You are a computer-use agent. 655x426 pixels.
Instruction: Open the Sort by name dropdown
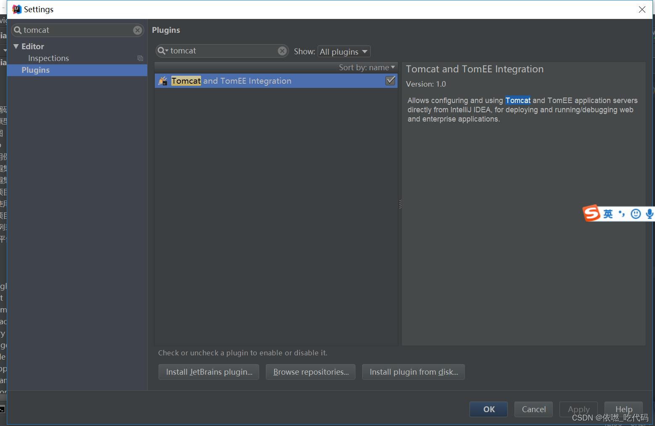tap(367, 67)
